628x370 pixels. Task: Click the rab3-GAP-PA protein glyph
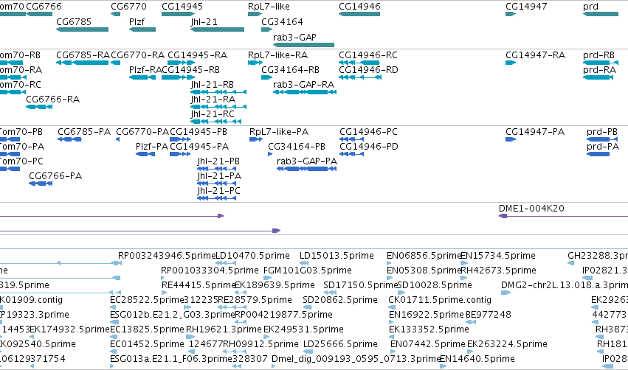307,169
